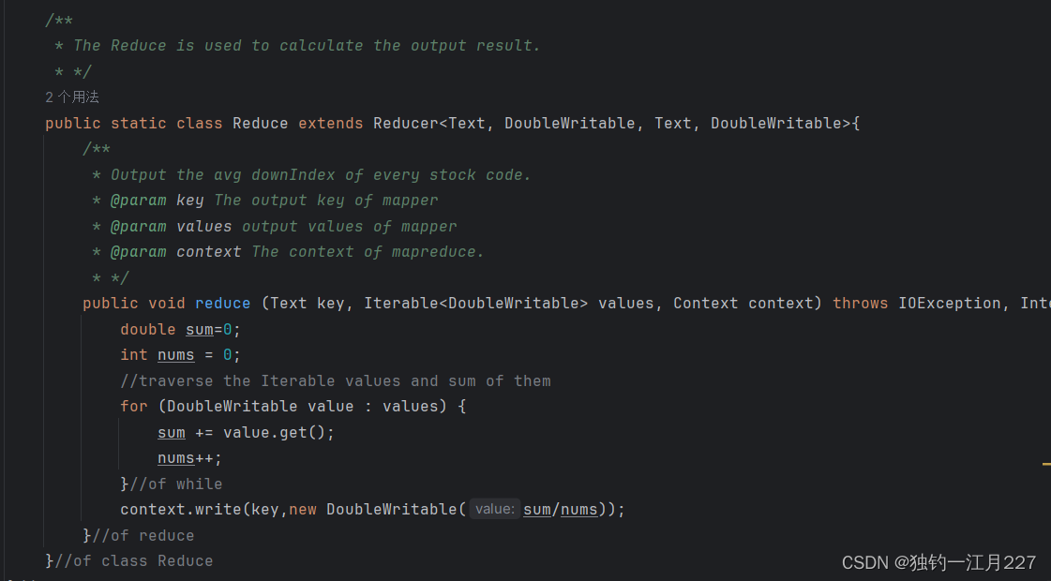Image resolution: width=1051 pixels, height=581 pixels.
Task: Click the nums variable declaration
Action: click(x=175, y=355)
